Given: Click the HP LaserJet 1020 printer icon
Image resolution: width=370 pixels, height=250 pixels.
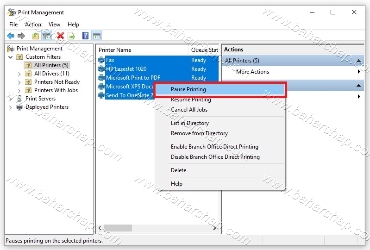Looking at the screenshot, I should click(101, 69).
